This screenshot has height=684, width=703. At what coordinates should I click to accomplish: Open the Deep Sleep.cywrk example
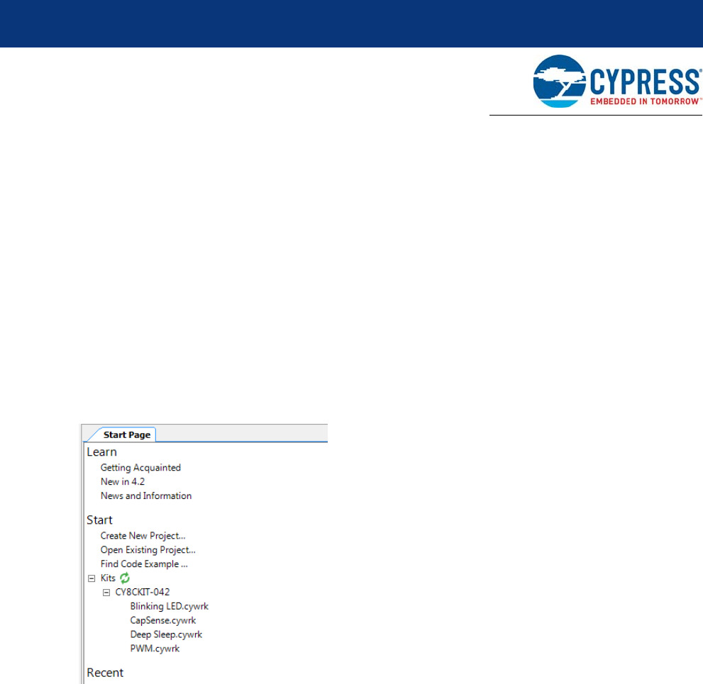pos(166,634)
